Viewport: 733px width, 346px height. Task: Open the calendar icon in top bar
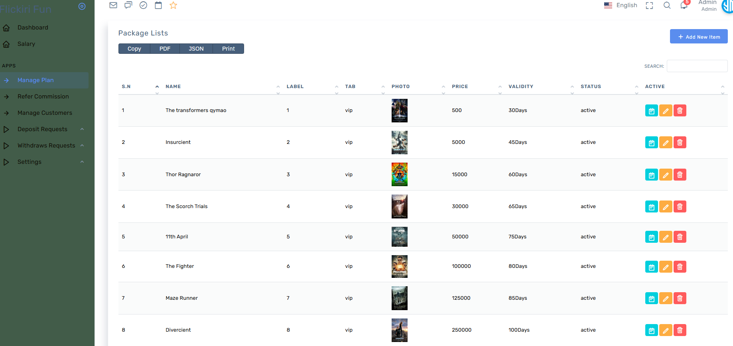coord(158,5)
